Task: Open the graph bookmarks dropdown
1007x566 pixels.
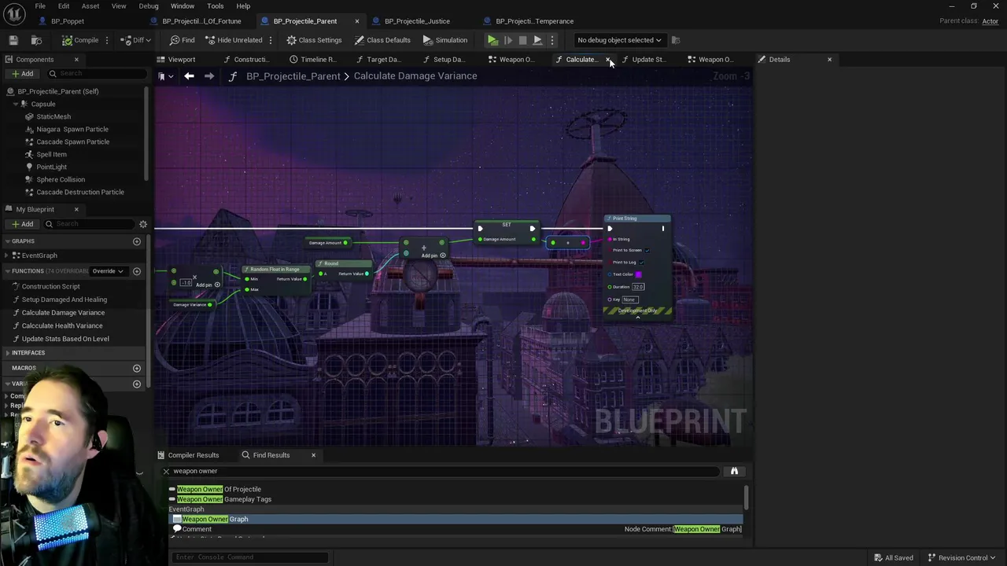Action: coord(165,76)
